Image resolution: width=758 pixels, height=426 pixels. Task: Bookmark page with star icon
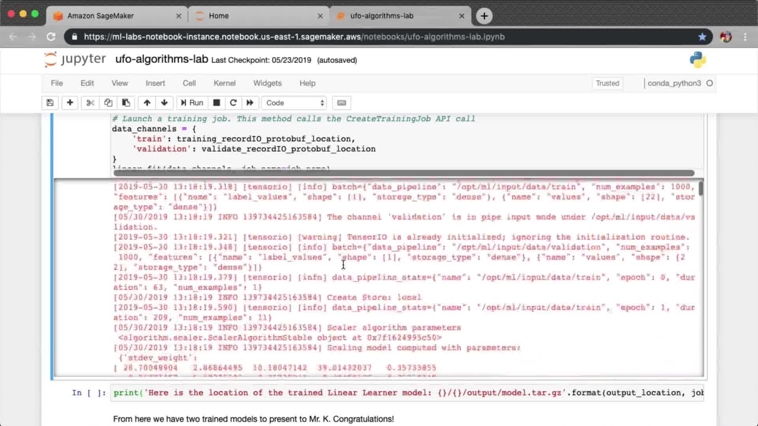[702, 37]
